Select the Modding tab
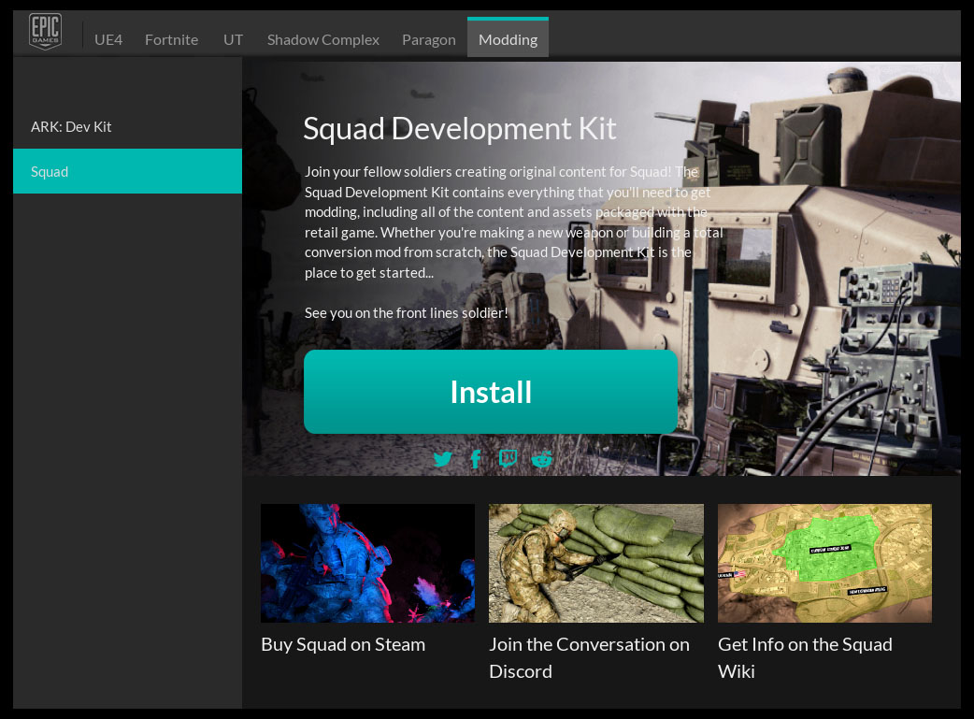 (x=508, y=38)
